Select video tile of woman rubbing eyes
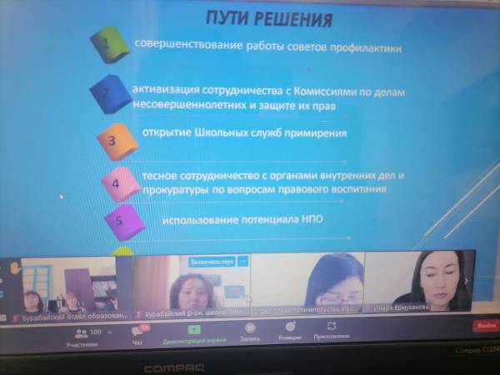Image resolution: width=500 pixels, height=375 pixels. click(307, 283)
